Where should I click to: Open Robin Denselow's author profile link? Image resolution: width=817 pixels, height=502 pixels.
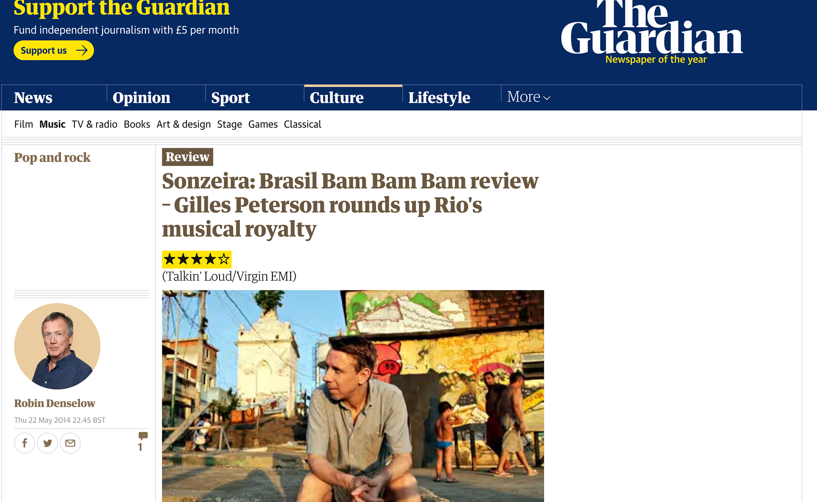click(54, 403)
